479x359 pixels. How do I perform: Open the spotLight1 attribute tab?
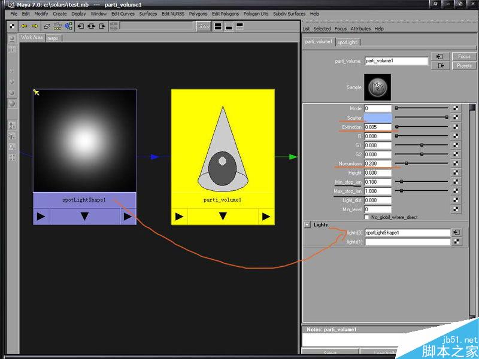click(348, 42)
